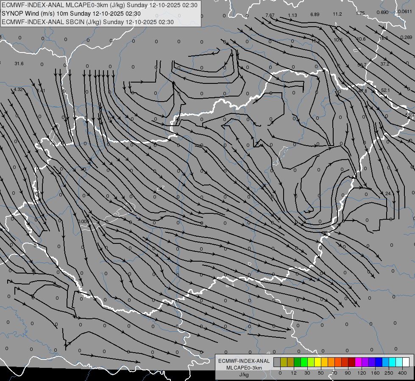Click the orange legend swatch
Viewport: 415px width, 381px height.
[331, 362]
